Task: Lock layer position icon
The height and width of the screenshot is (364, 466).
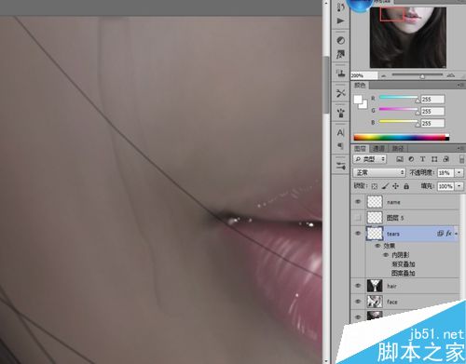Action: tap(395, 186)
